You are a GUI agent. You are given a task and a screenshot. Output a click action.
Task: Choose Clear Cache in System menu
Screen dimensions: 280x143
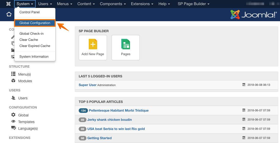point(29,40)
